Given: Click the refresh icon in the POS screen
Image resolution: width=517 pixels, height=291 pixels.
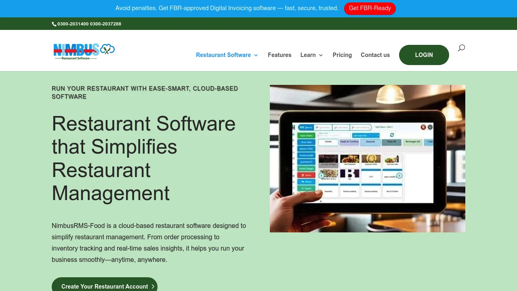Looking at the screenshot, I should (392, 135).
